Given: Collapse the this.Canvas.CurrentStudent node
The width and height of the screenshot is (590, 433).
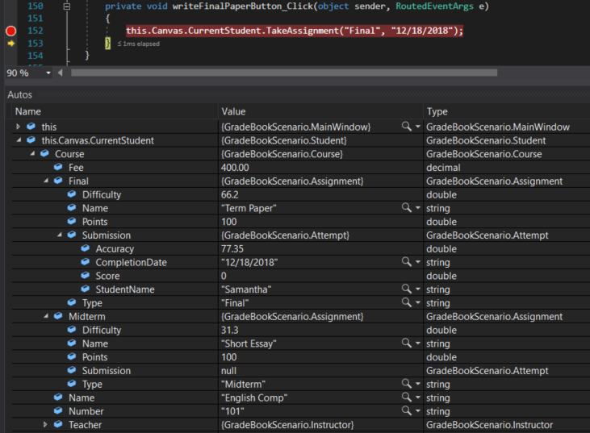Looking at the screenshot, I should click(19, 139).
